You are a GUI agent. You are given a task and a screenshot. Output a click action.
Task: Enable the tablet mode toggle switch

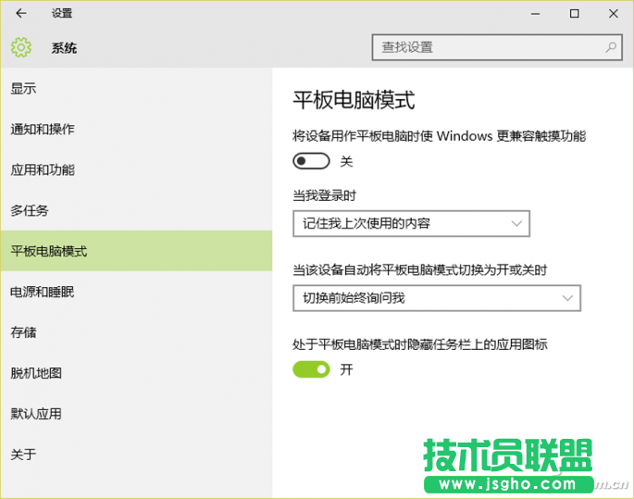[311, 161]
